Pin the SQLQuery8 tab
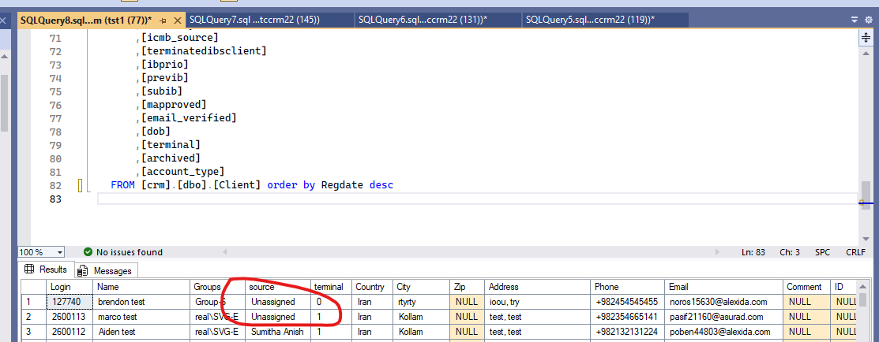 (162, 20)
